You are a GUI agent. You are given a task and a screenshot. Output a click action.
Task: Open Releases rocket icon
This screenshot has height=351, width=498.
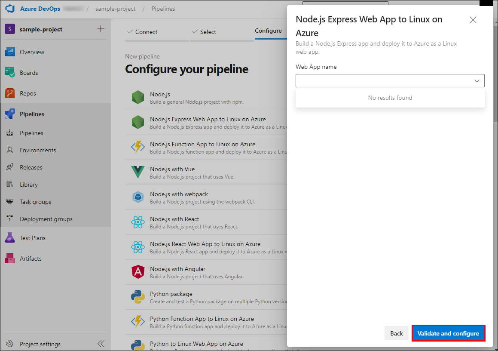10,167
